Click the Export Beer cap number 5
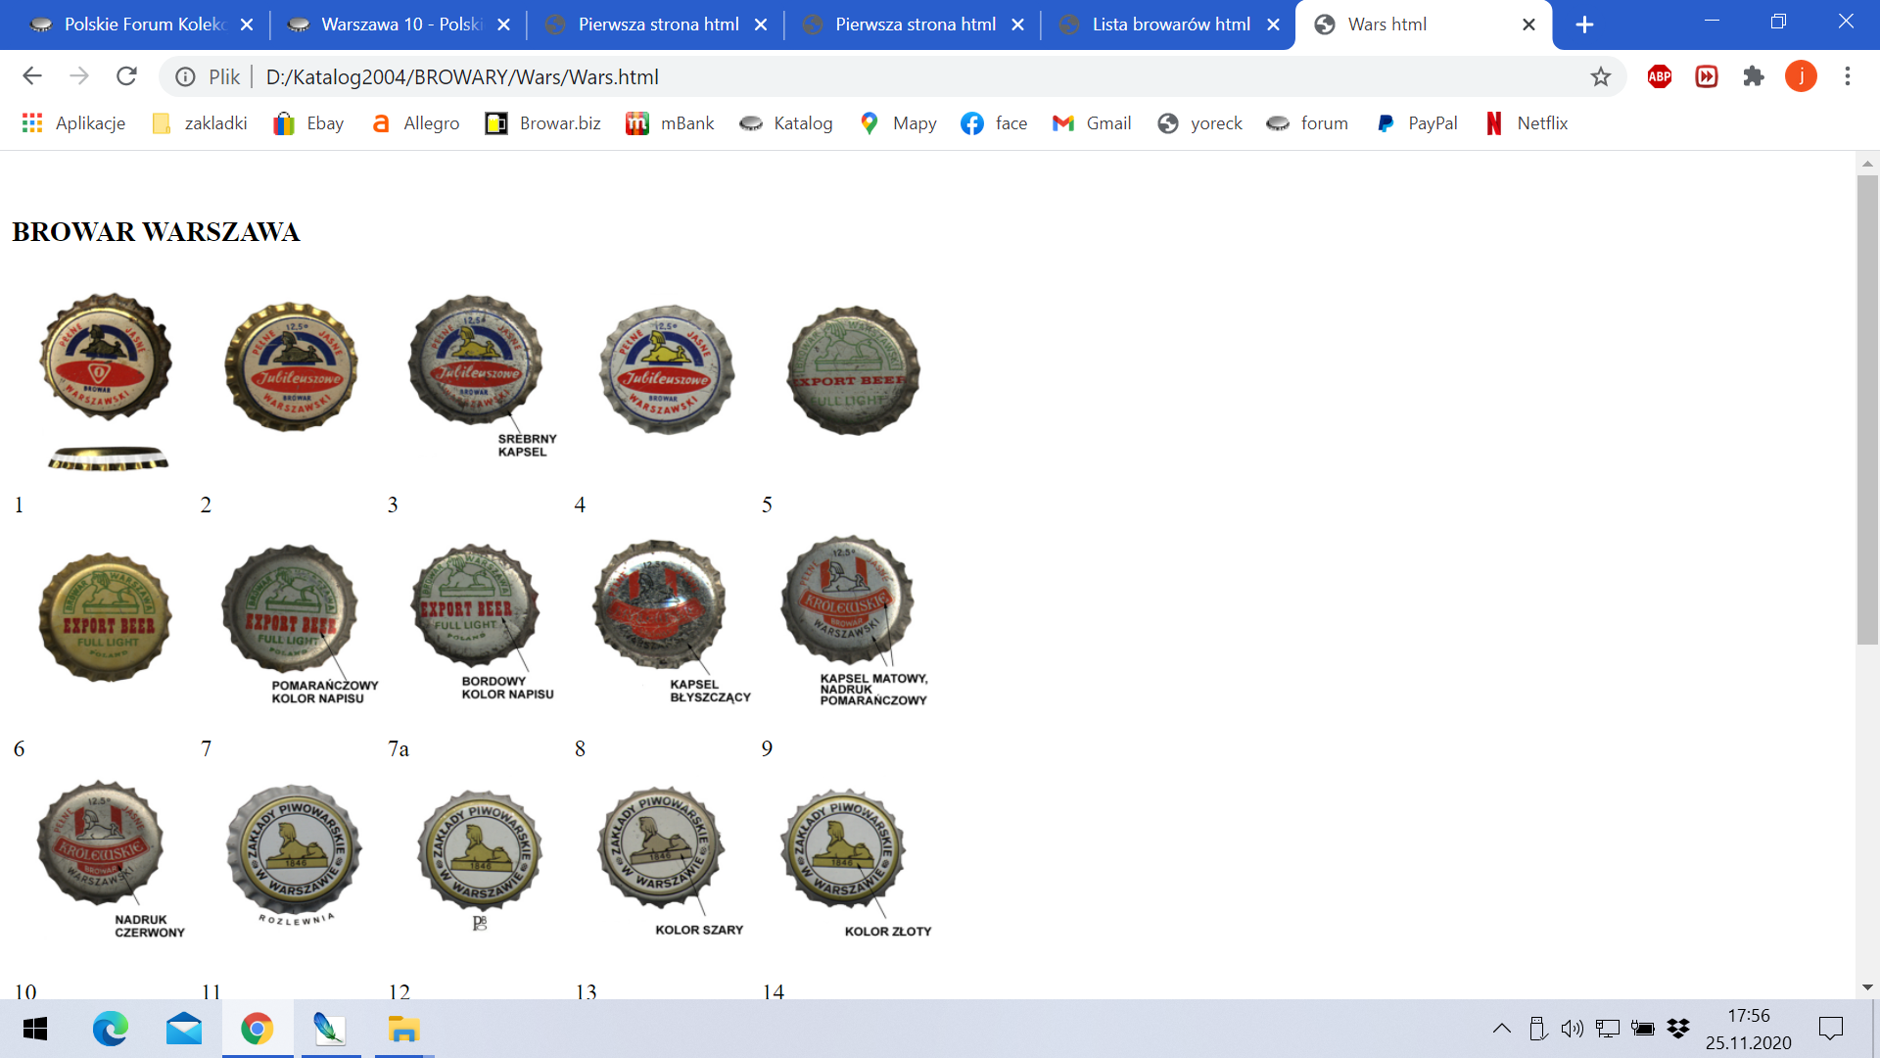The image size is (1880, 1058). [853, 370]
